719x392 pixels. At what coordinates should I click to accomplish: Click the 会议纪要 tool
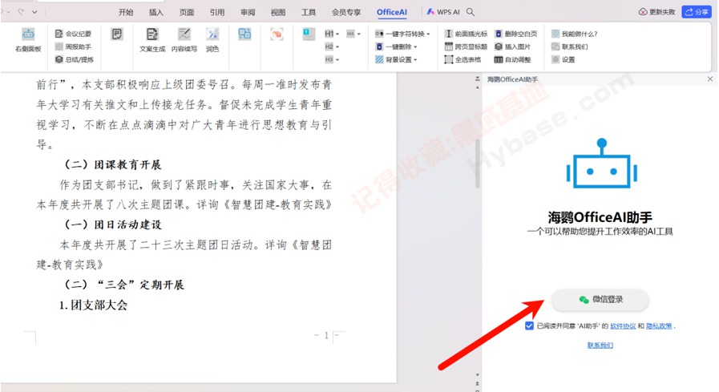[74, 34]
